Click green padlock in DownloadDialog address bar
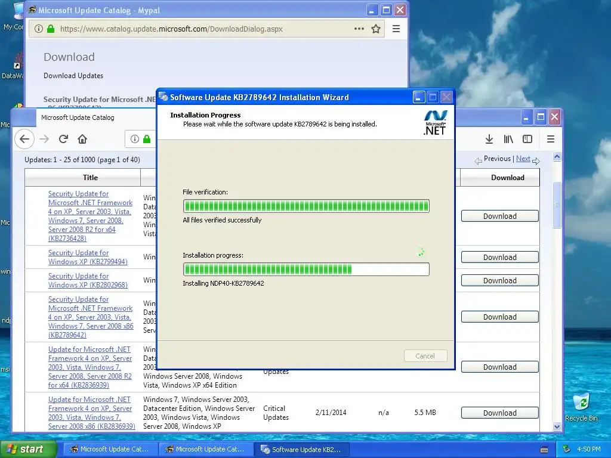The height and width of the screenshot is (458, 611). [x=51, y=29]
